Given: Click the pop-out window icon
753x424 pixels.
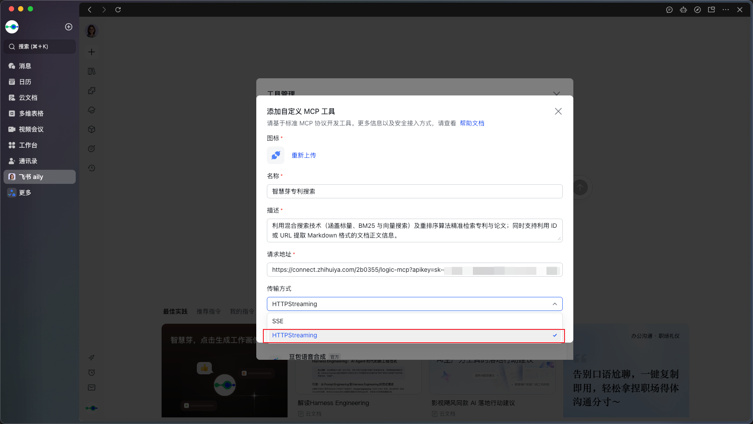Looking at the screenshot, I should pos(712,10).
